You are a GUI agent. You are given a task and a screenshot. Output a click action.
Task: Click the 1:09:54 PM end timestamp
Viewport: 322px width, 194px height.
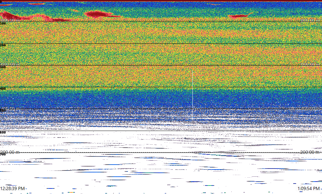309,188
